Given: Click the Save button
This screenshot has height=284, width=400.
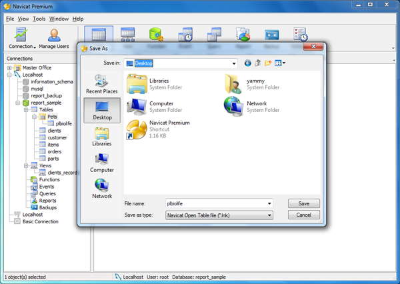Looking at the screenshot, I should [303, 203].
